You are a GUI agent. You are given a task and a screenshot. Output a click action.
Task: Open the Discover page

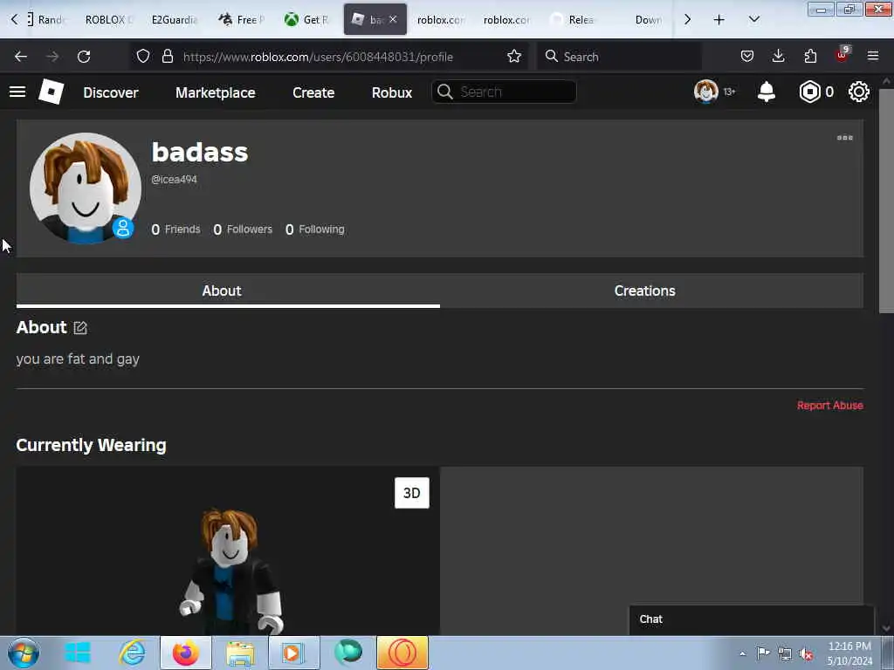(111, 92)
